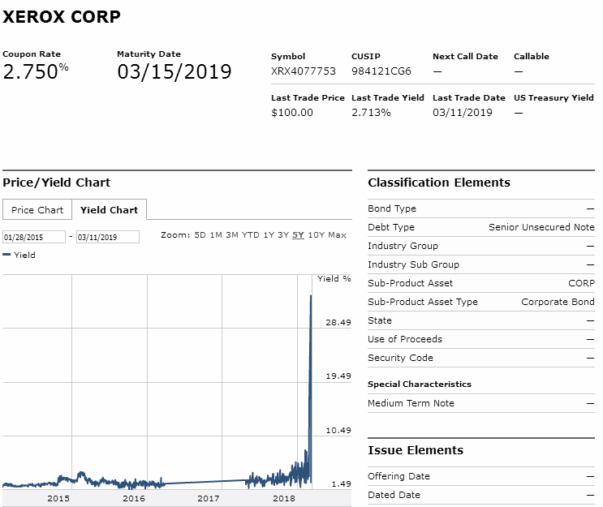Click the last trade date 03/11/2019

[463, 113]
